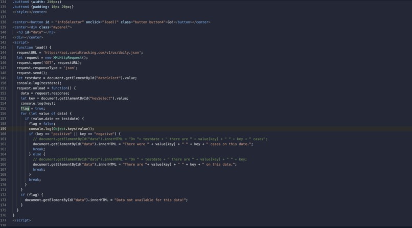The height and width of the screenshot is (228, 412).
Task: Click the request.responseType = 'json' line
Action: point(47,68)
